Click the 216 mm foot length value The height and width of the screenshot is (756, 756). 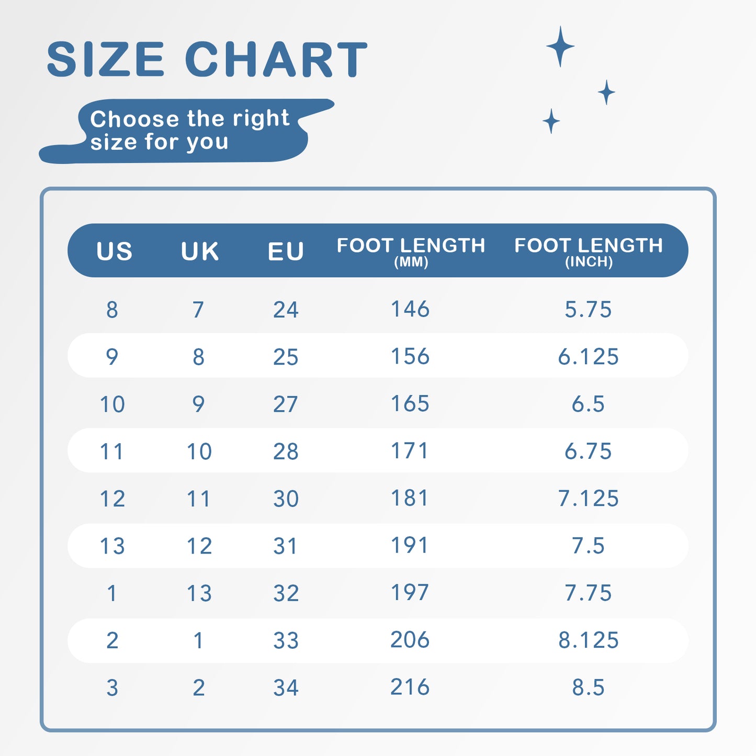click(x=410, y=687)
